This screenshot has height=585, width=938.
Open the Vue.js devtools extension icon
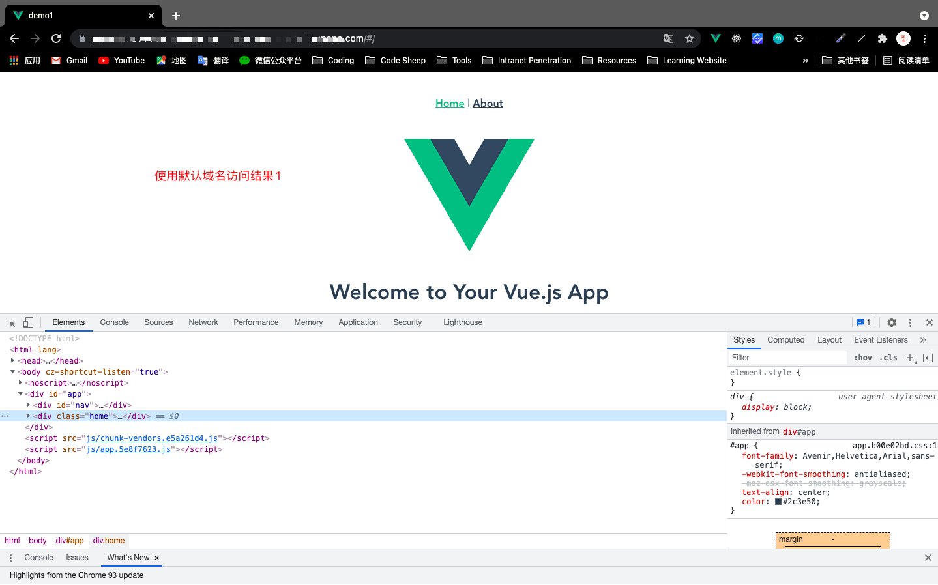[716, 38]
